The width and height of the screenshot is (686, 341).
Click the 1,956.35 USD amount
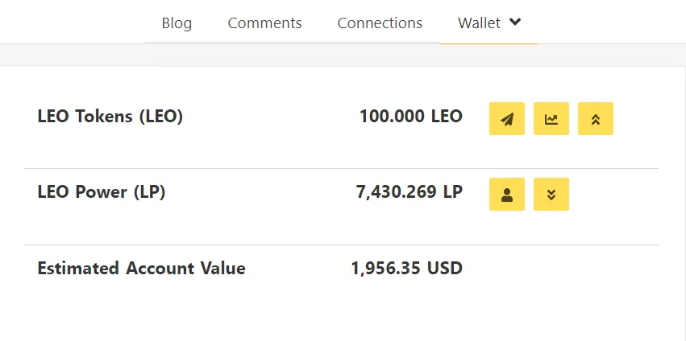(406, 268)
